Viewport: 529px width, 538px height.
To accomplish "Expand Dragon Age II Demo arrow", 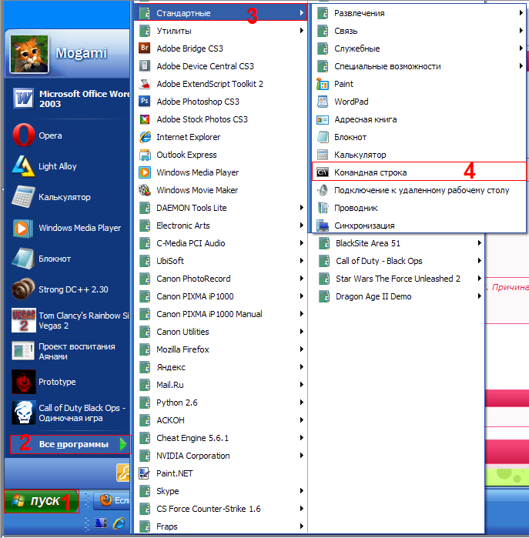I will [x=480, y=296].
